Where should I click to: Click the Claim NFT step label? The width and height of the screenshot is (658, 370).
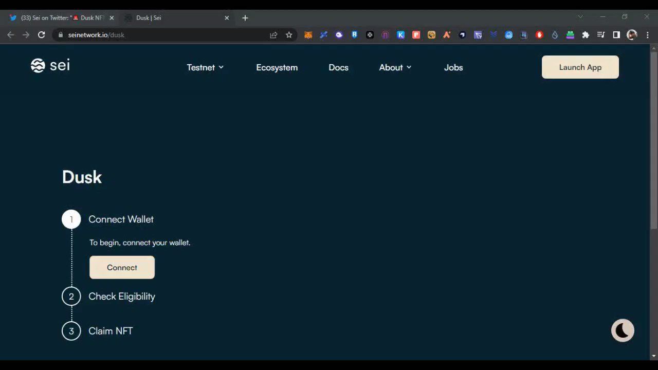pos(111,331)
